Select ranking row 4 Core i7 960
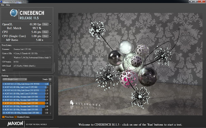Viewport: 206px width, 128px height. point(25,93)
